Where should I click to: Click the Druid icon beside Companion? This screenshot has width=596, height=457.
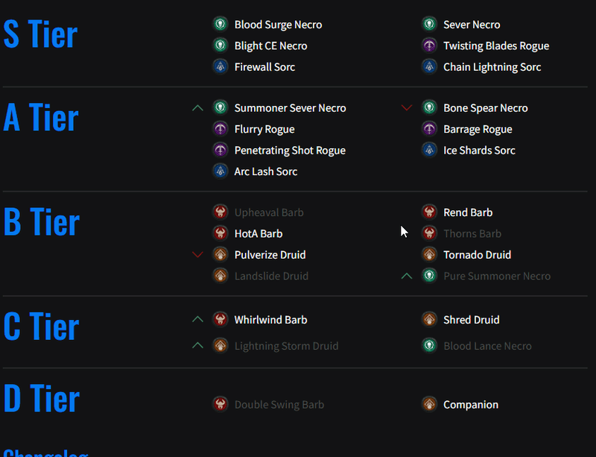point(429,404)
